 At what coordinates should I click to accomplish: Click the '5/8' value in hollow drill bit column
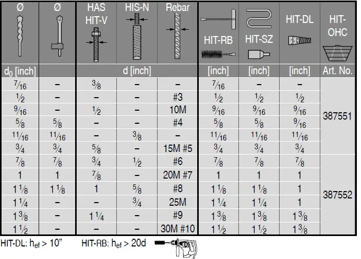(x=57, y=123)
